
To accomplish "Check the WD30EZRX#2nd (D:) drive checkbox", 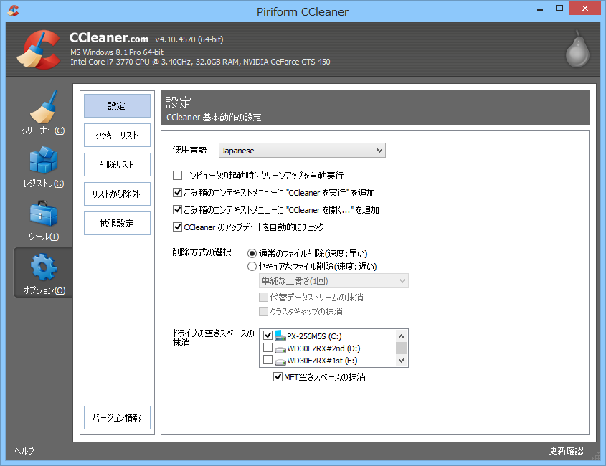I will (x=268, y=348).
